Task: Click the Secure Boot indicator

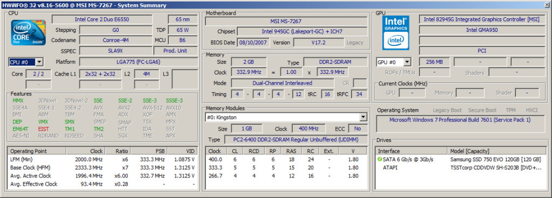Action: pyautogui.click(x=482, y=110)
